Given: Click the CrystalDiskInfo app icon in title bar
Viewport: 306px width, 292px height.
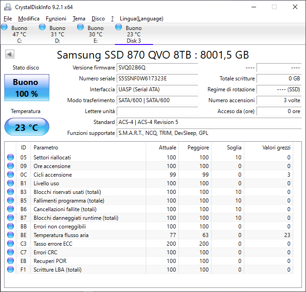Looking at the screenshot, I should tap(8, 7).
